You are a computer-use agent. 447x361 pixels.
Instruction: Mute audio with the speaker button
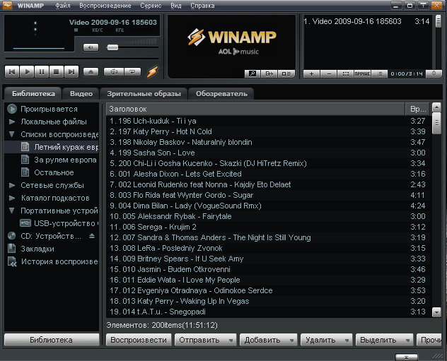click(x=91, y=47)
